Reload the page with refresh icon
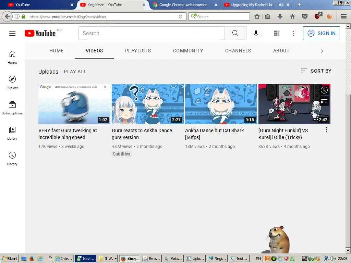 [x=180, y=16]
